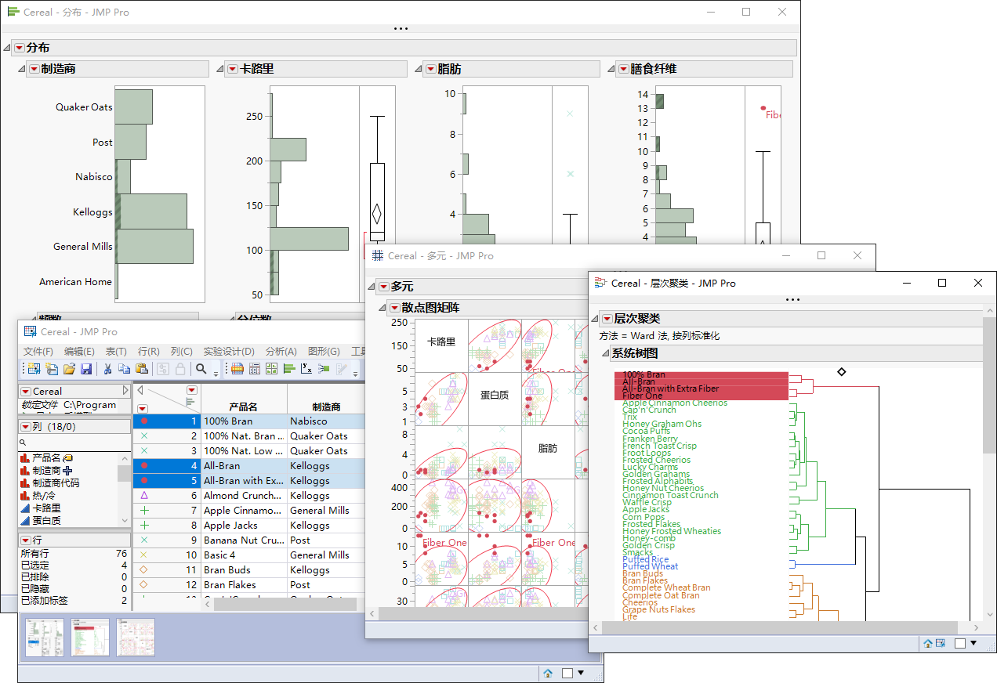Click the New Data Table icon
The width and height of the screenshot is (997, 683).
click(x=34, y=368)
